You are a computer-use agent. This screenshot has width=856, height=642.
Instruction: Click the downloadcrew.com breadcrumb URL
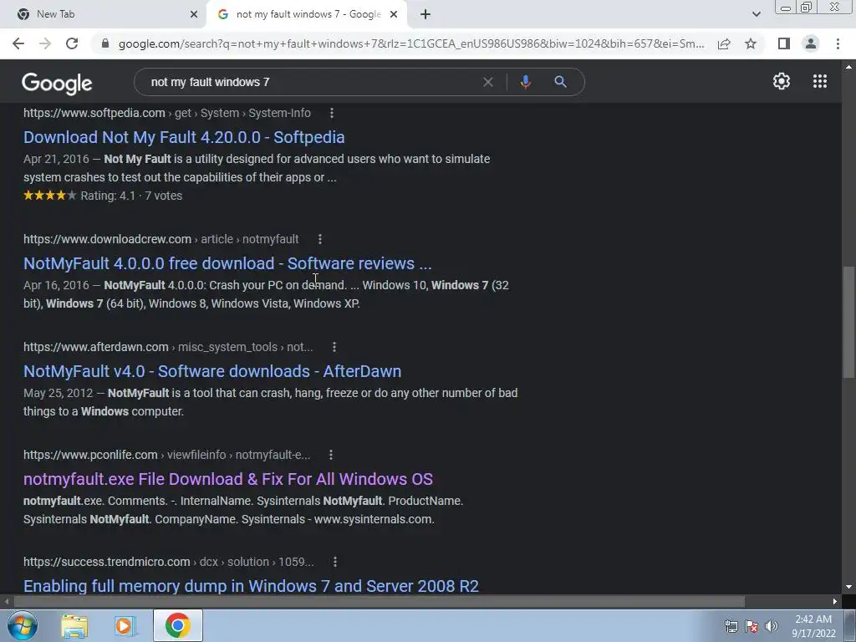161,239
